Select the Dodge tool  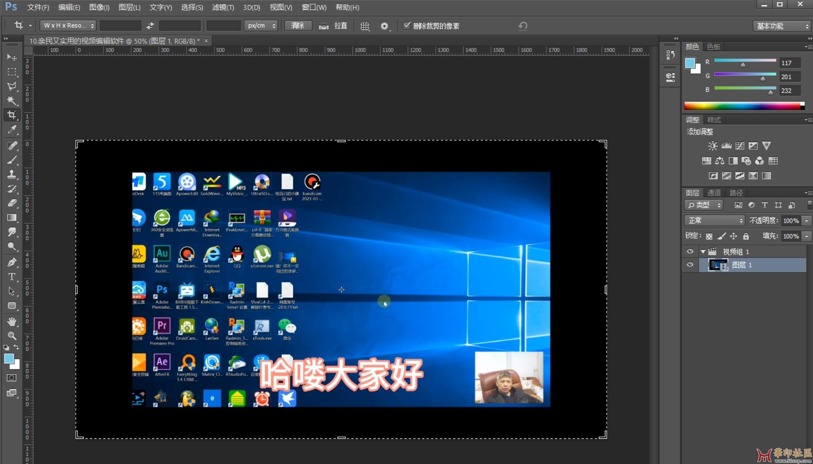(x=12, y=247)
